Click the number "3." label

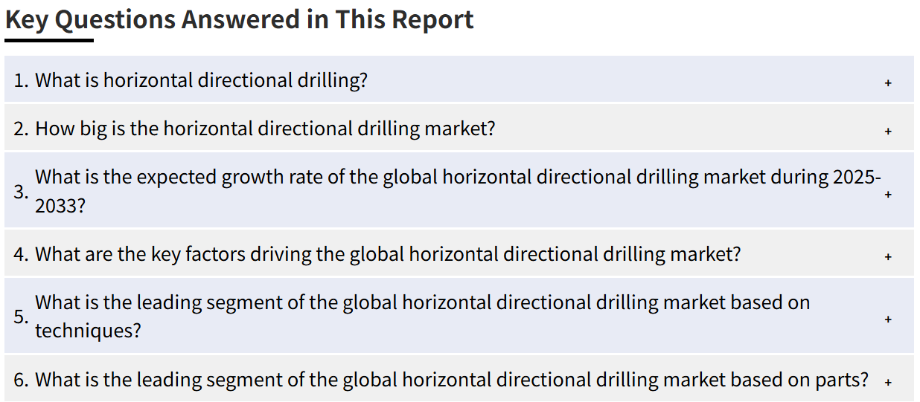pos(21,191)
